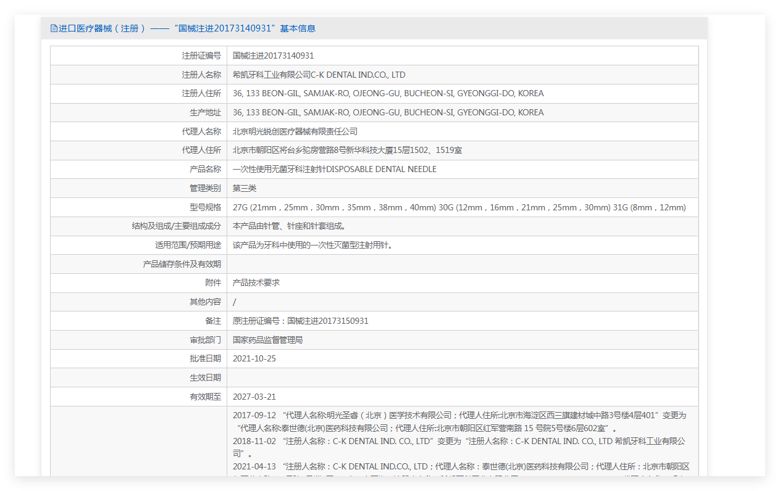Click the 2017-09-12 change record entry
The image size is (780, 491).
coord(459,422)
